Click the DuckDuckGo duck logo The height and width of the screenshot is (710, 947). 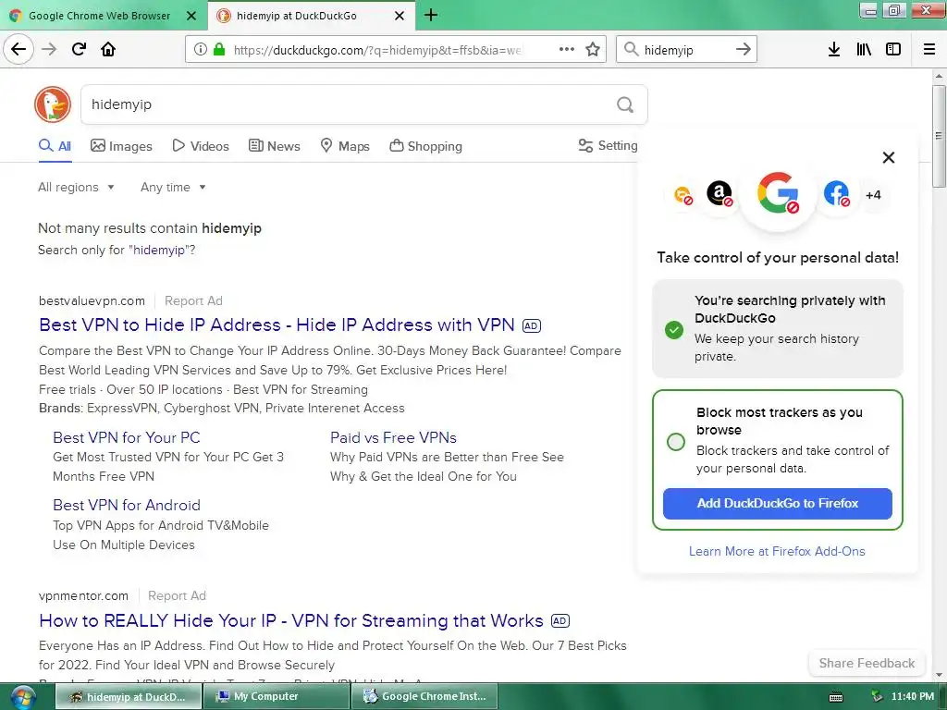(53, 104)
